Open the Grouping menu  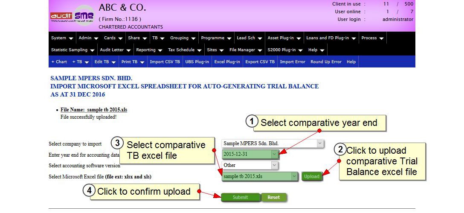183,38
